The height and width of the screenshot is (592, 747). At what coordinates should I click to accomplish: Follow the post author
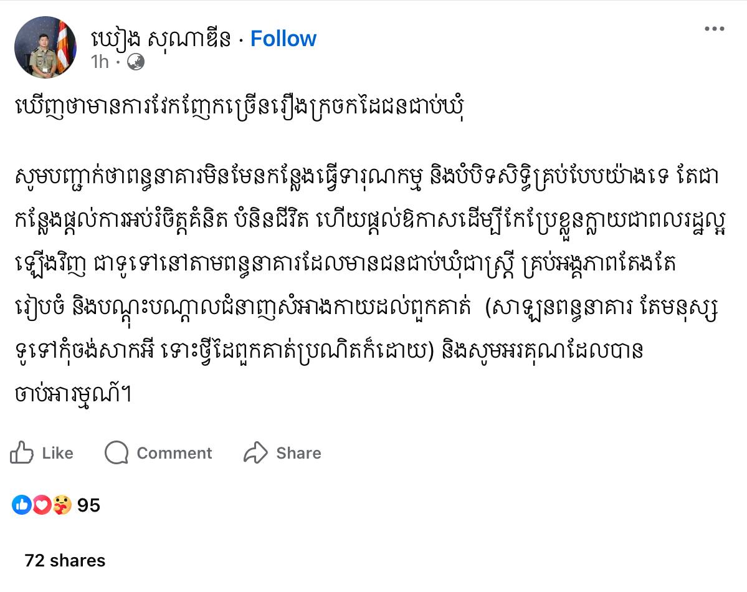click(x=283, y=39)
